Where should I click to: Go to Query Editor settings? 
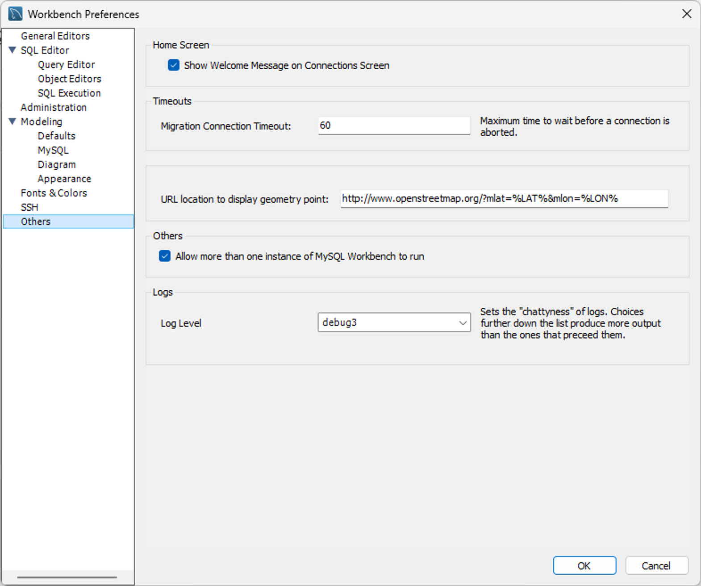click(x=67, y=64)
